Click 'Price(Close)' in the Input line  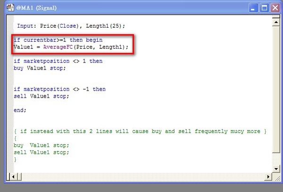coord(59,26)
